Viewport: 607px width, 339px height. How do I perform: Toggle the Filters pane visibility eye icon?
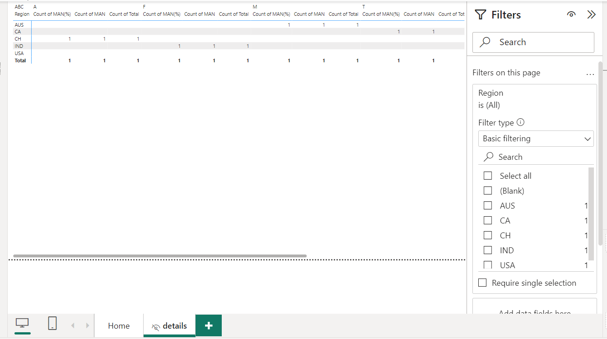571,14
